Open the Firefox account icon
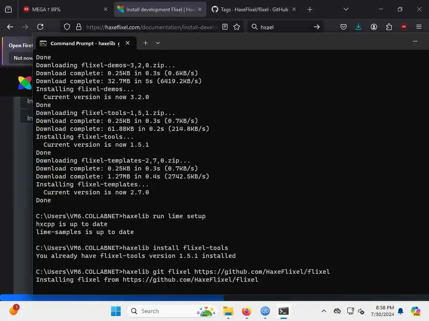This screenshot has width=429, height=321. click(374, 27)
